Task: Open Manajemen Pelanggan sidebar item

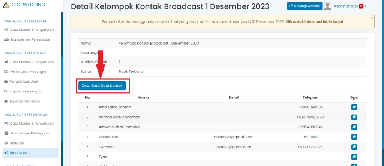Action: 27,133
